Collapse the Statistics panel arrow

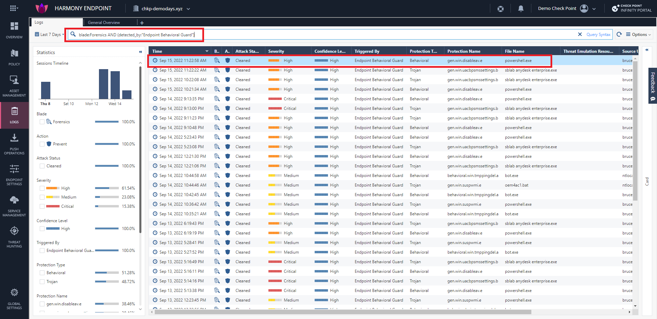click(x=140, y=52)
